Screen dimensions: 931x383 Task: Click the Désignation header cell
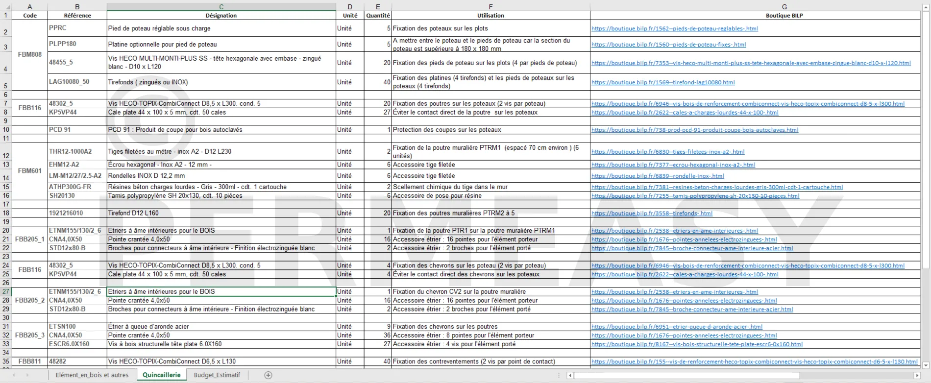coord(221,15)
